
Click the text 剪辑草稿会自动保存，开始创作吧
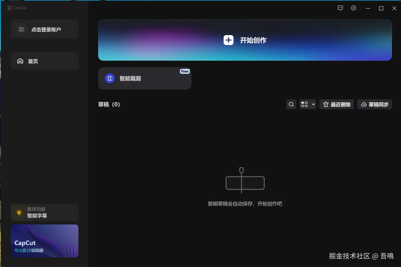point(245,204)
